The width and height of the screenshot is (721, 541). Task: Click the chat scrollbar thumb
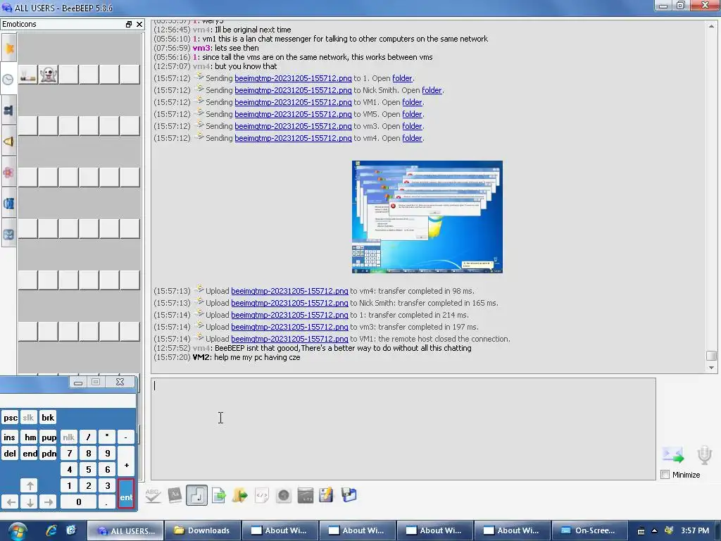coord(711,356)
